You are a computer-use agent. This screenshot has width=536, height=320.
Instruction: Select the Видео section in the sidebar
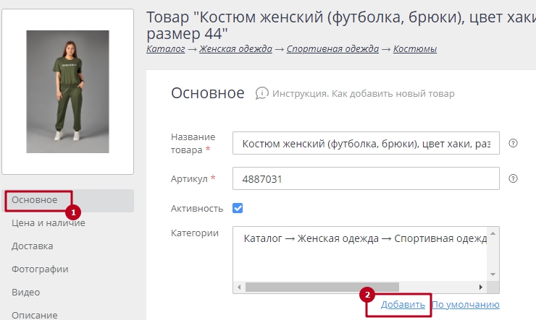25,293
